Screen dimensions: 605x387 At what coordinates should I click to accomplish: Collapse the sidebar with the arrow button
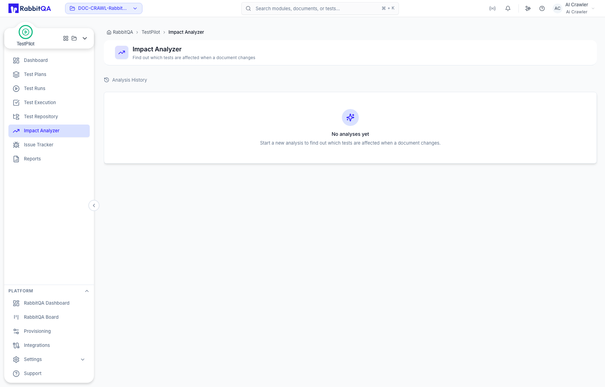click(94, 205)
